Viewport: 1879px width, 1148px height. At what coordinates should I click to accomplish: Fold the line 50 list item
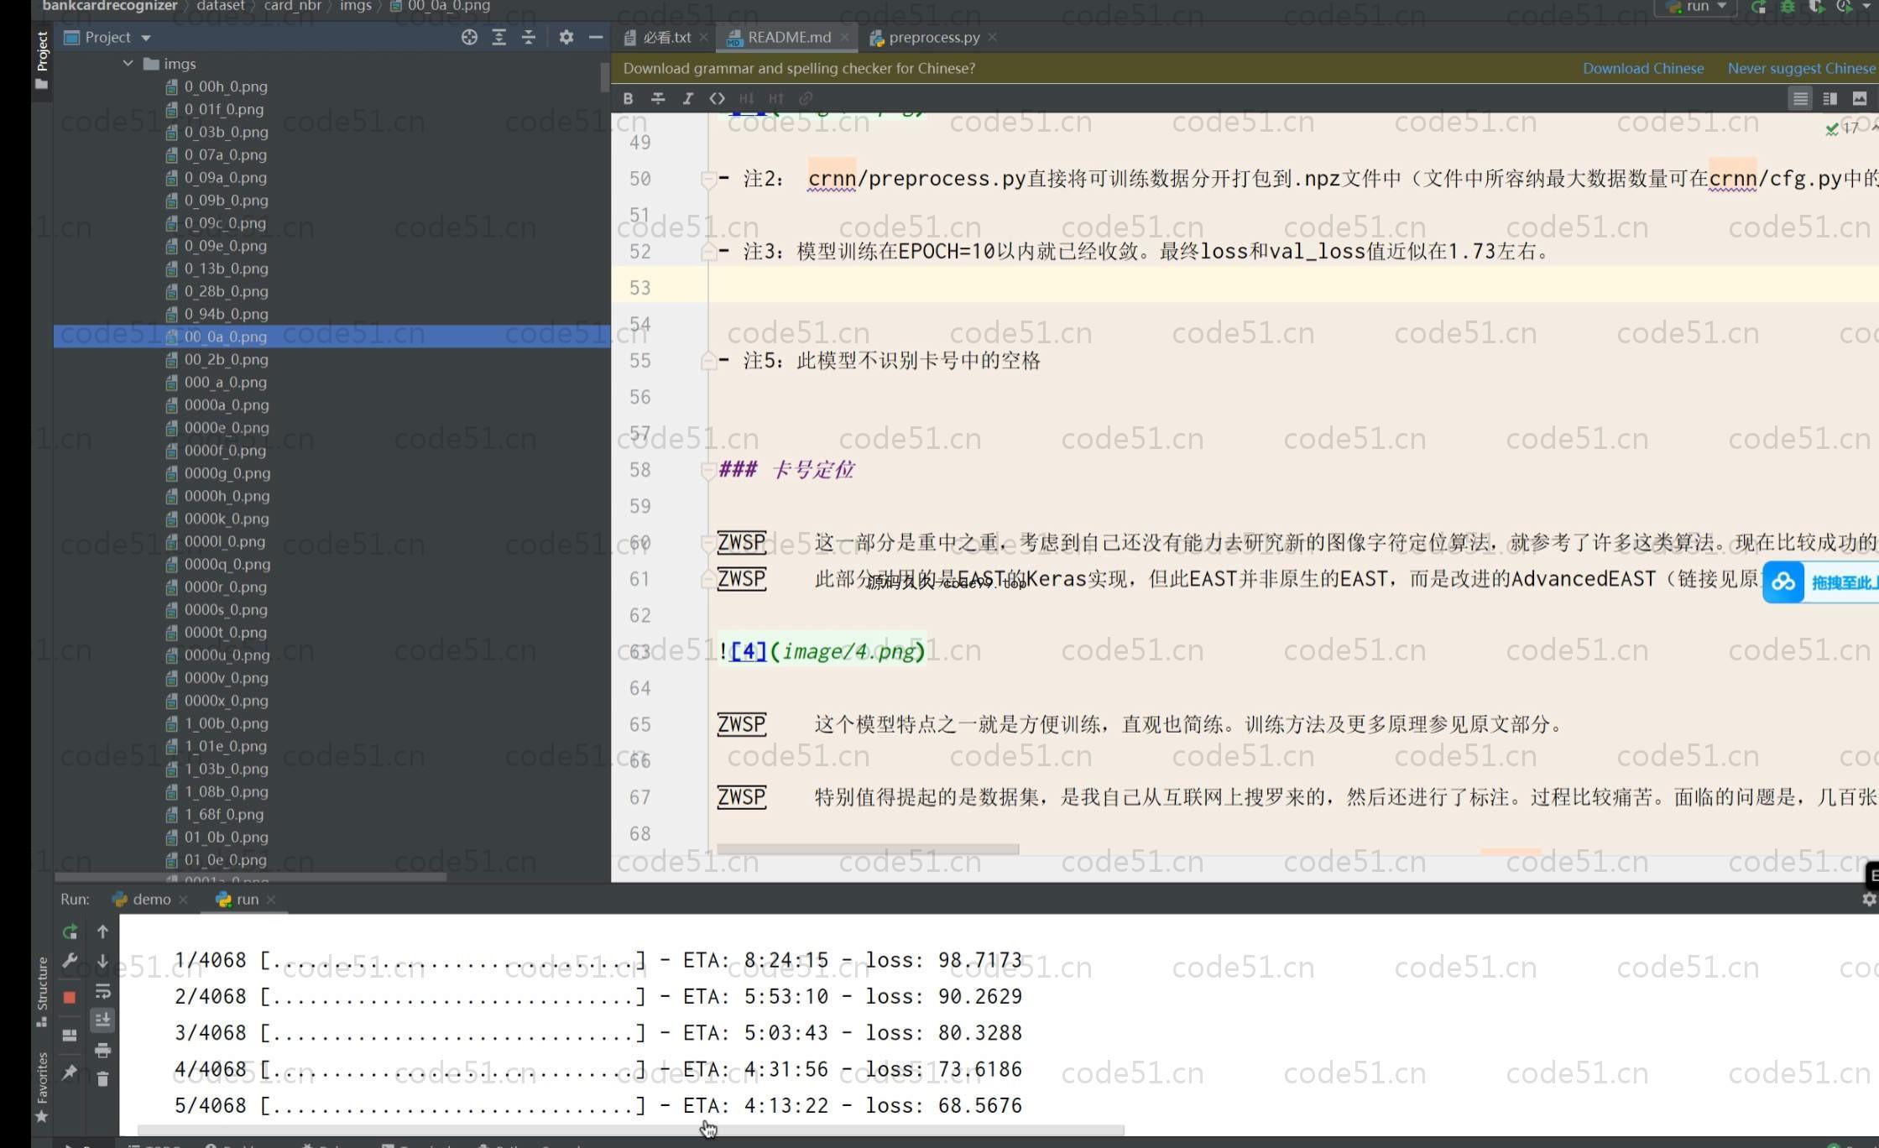point(708,178)
